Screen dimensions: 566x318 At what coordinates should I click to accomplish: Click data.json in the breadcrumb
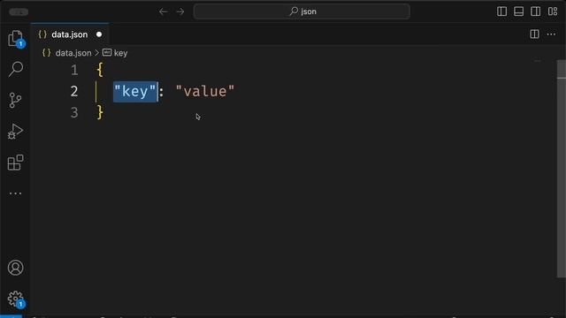click(73, 53)
